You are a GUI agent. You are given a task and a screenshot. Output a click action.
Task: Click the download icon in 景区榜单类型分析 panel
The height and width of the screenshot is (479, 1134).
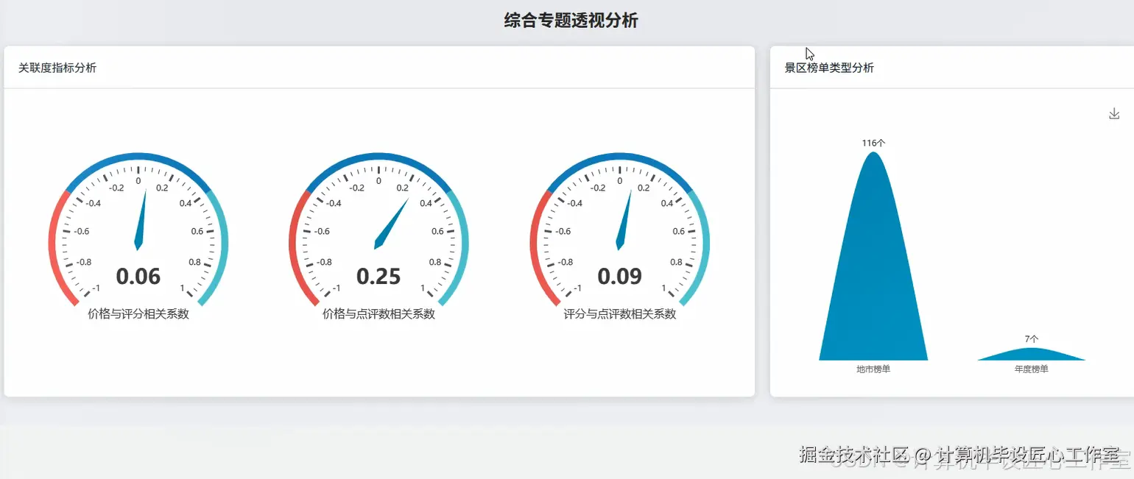pos(1113,113)
